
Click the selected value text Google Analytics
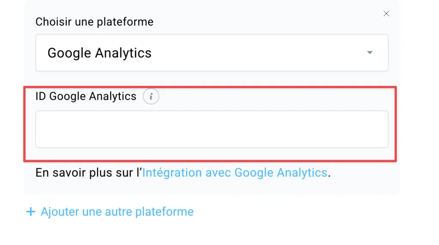pos(99,53)
